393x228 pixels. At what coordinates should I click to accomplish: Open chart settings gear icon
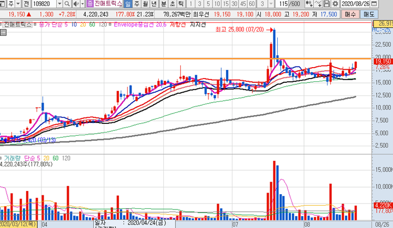click(x=335, y=4)
